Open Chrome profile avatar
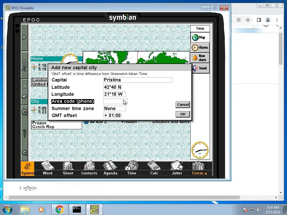 [268, 20]
